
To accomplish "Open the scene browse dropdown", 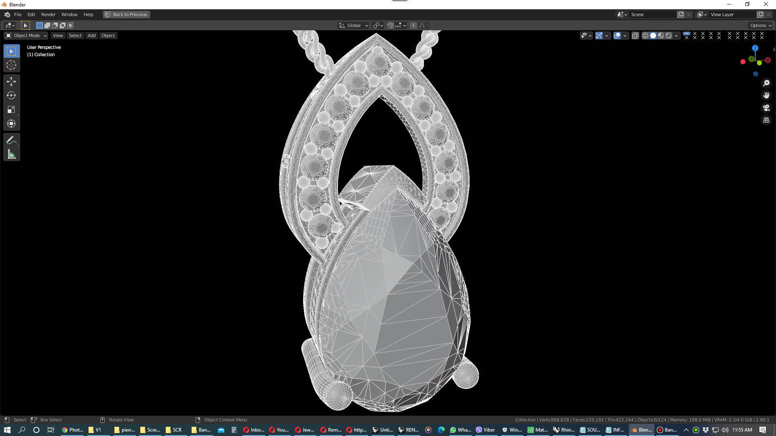I will (x=622, y=15).
